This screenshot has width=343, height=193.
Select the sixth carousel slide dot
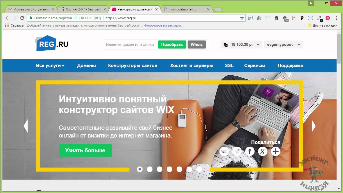pos(189,169)
